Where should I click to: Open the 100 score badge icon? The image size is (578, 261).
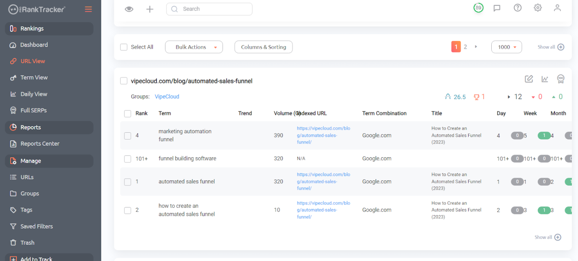561,79
